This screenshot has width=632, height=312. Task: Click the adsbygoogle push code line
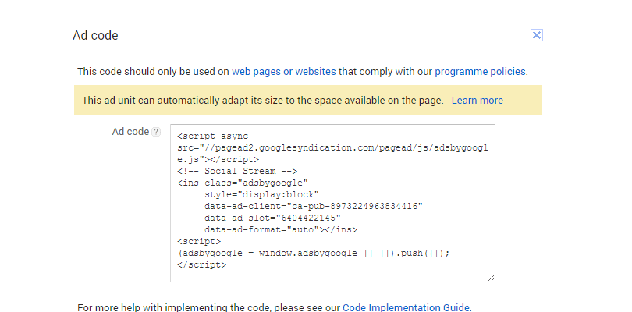click(313, 253)
